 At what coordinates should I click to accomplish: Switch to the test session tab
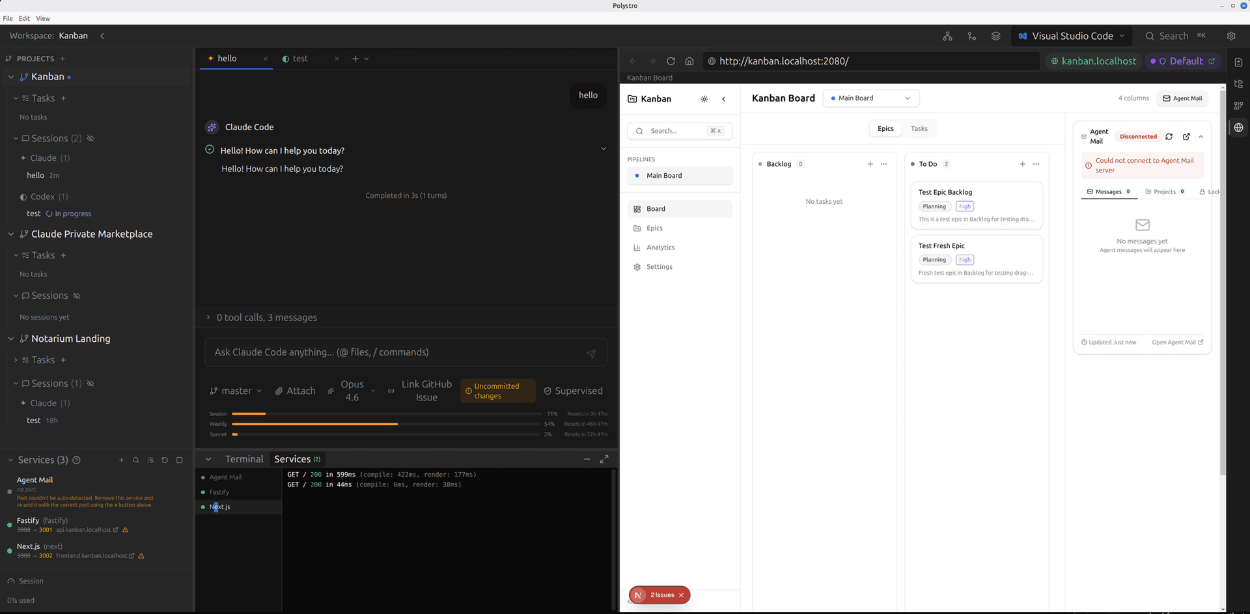click(299, 59)
